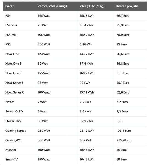Viewport: 149px width, 165px height.
Task: Select the kWh (3 Std./Tag) header
Action: (x=92, y=6)
